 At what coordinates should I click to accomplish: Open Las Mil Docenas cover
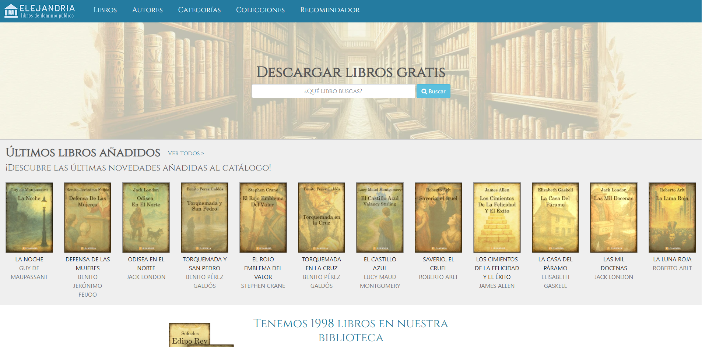pos(614,218)
